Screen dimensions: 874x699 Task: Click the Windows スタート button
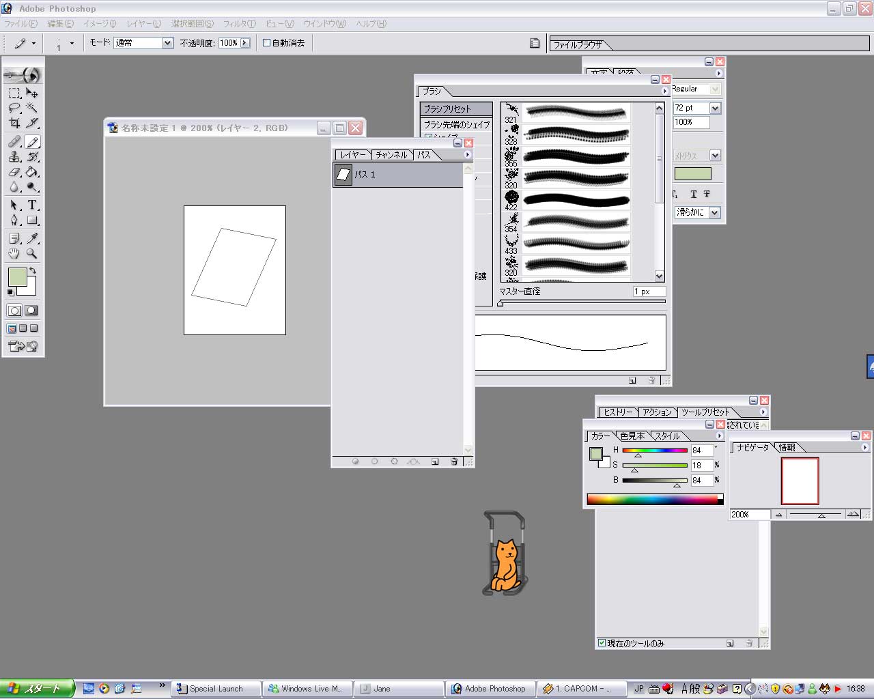(x=37, y=688)
